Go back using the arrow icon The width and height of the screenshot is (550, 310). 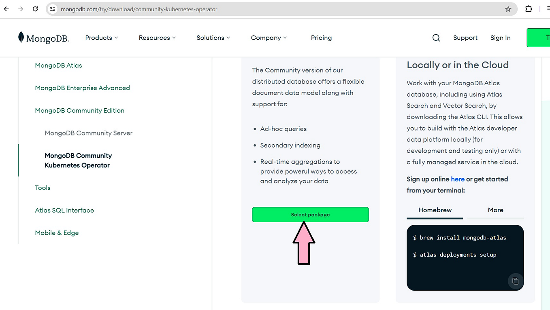(x=6, y=8)
